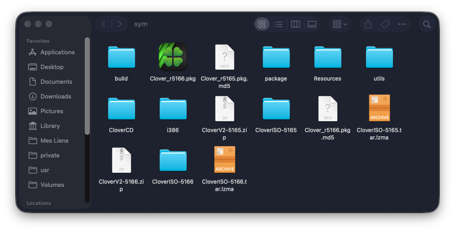Click the Share toolbar icon
Screen dimensions: 455x232
pyautogui.click(x=368, y=24)
